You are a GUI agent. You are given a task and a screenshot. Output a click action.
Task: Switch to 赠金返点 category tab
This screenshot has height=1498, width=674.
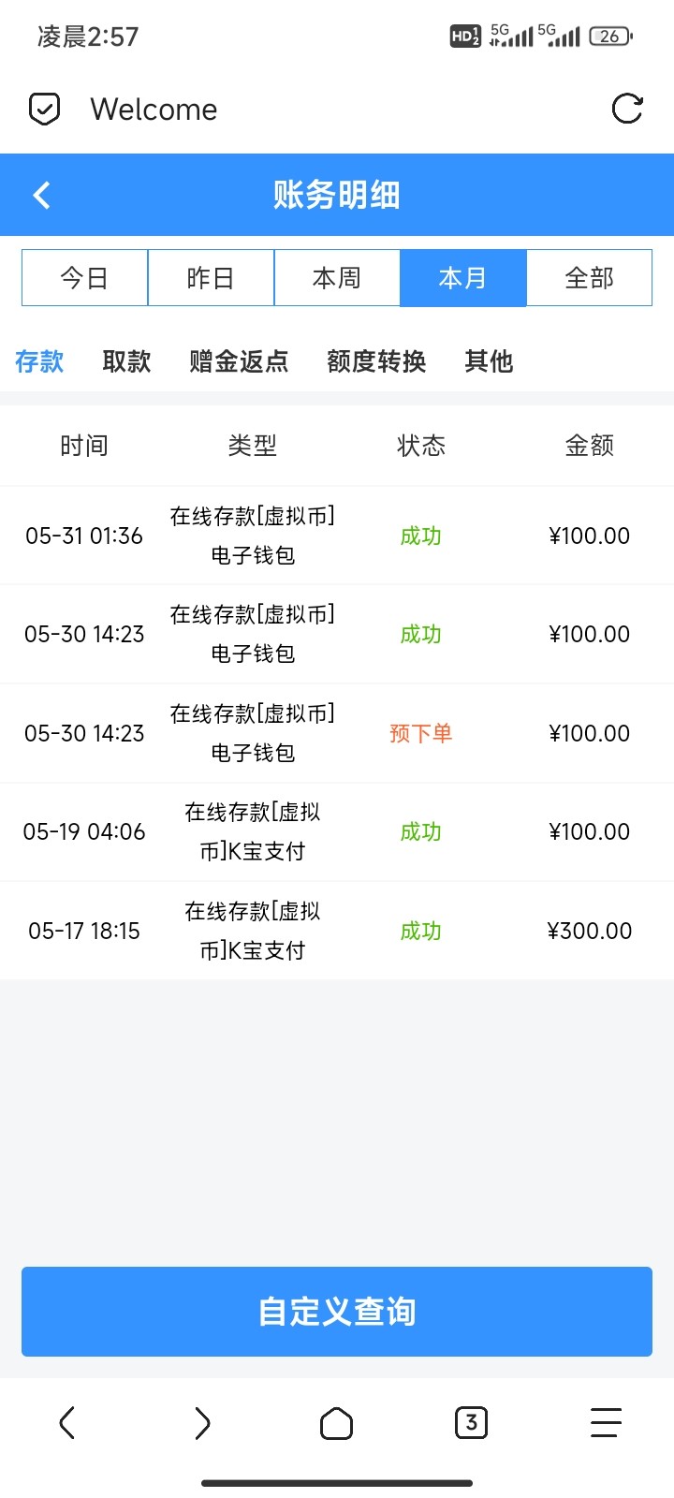point(239,361)
